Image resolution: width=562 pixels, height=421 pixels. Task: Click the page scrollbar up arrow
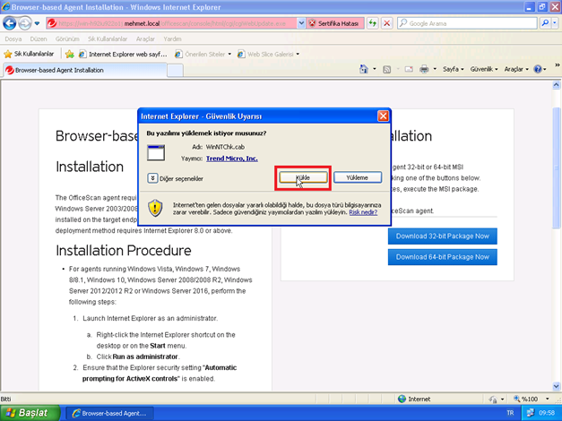556,85
